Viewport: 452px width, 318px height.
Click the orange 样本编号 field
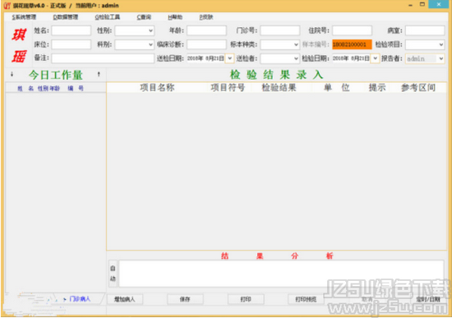pos(352,44)
